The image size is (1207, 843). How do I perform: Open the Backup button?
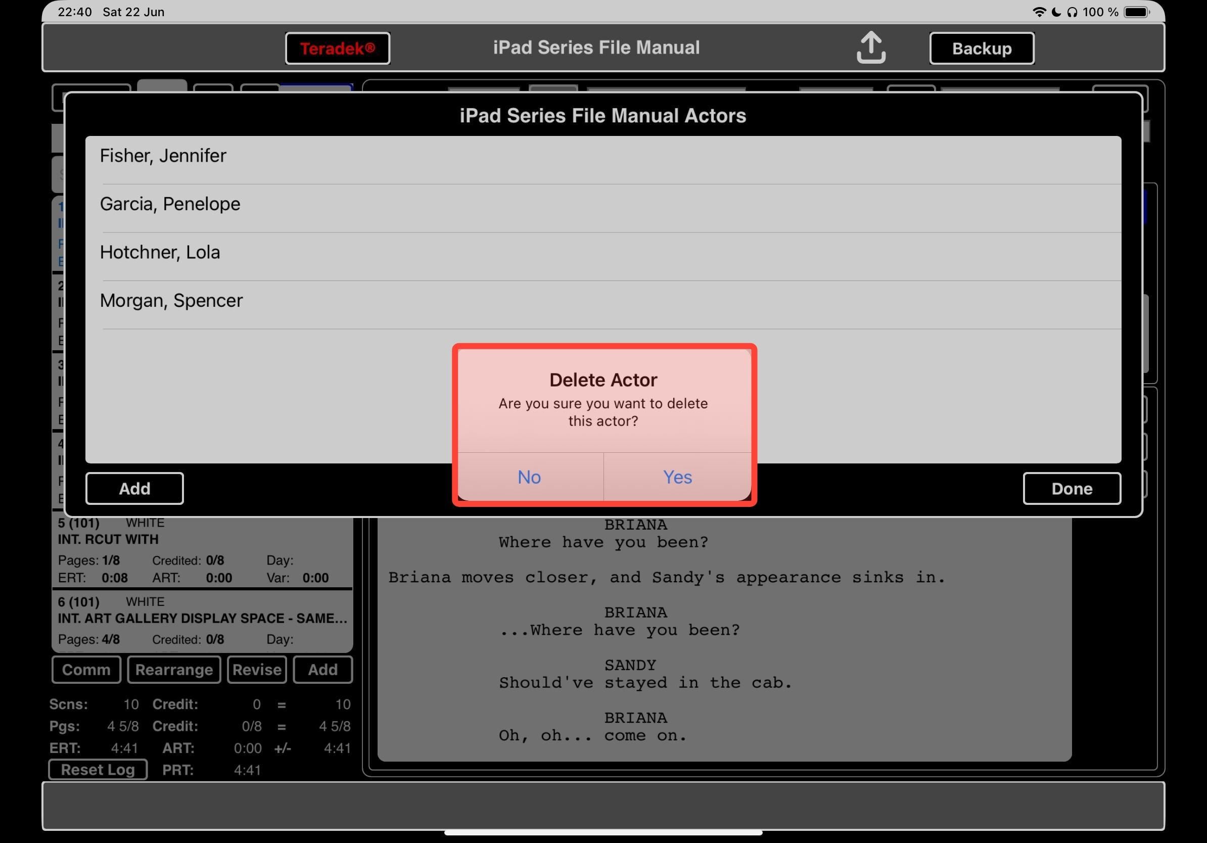(981, 49)
